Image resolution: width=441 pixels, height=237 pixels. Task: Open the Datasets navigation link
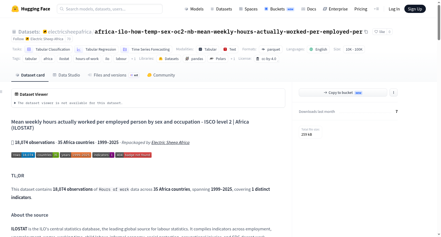(221, 9)
